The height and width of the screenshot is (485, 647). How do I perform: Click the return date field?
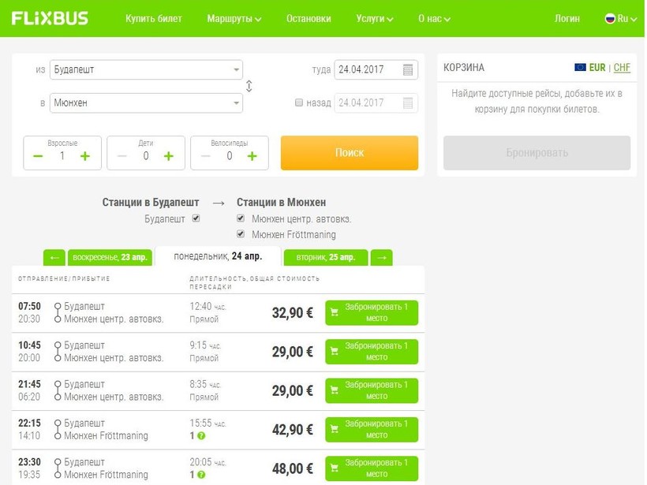click(376, 103)
